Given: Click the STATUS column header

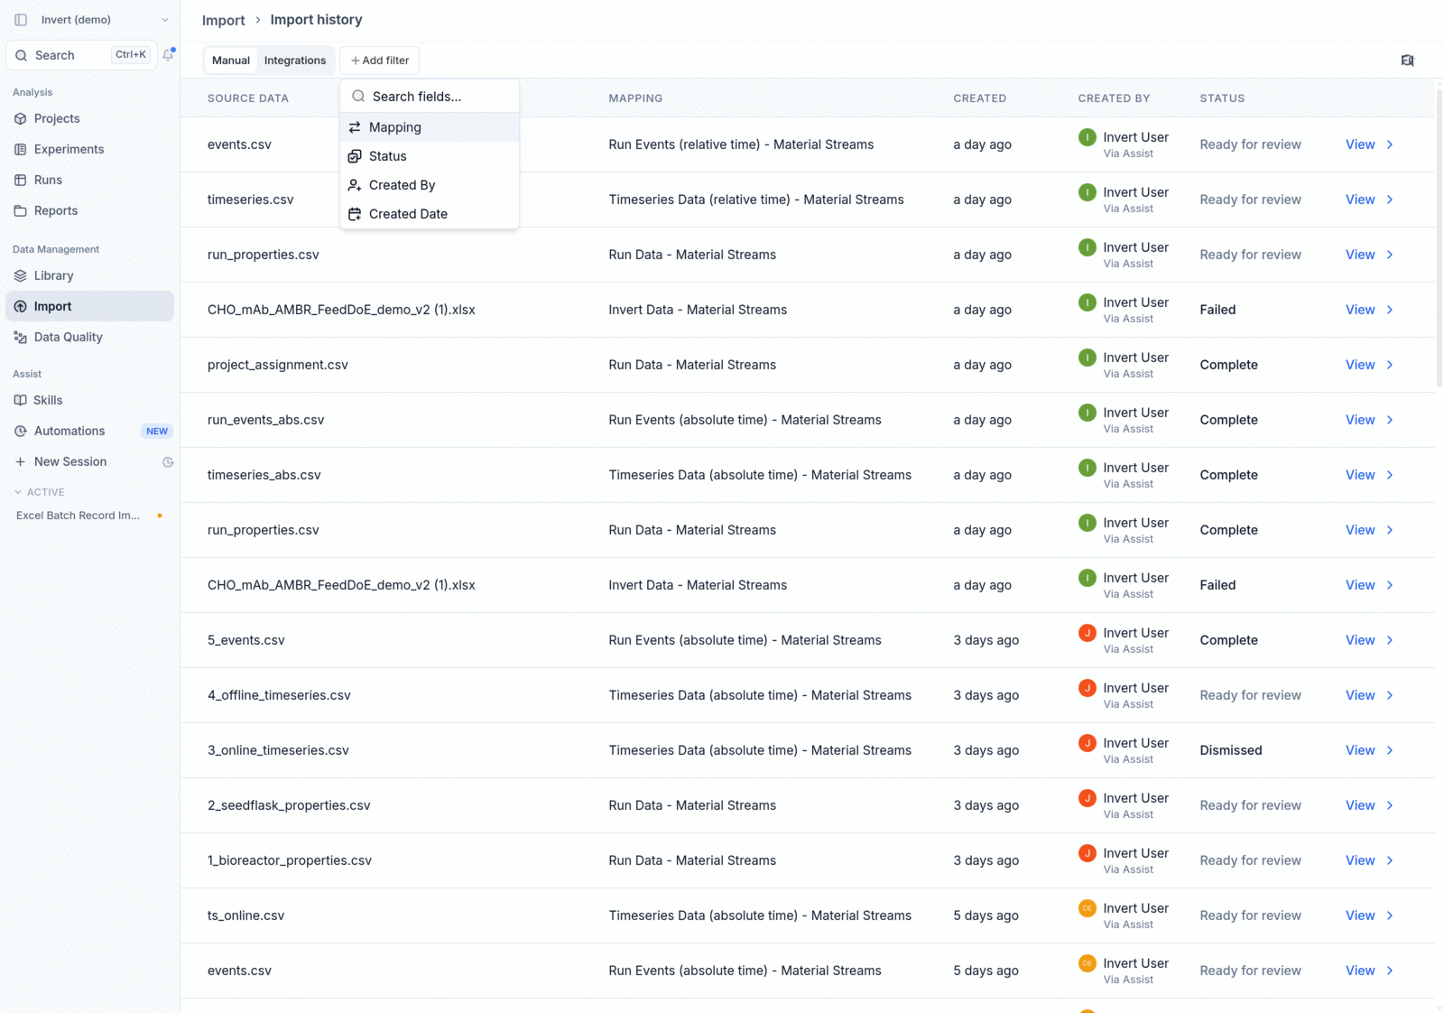Looking at the screenshot, I should [x=1222, y=98].
